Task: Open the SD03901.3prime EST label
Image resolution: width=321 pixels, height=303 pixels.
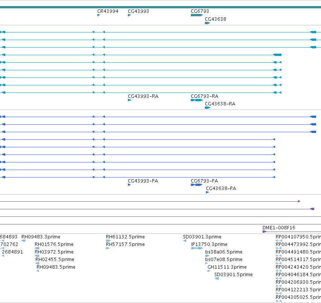Action: 202,237
